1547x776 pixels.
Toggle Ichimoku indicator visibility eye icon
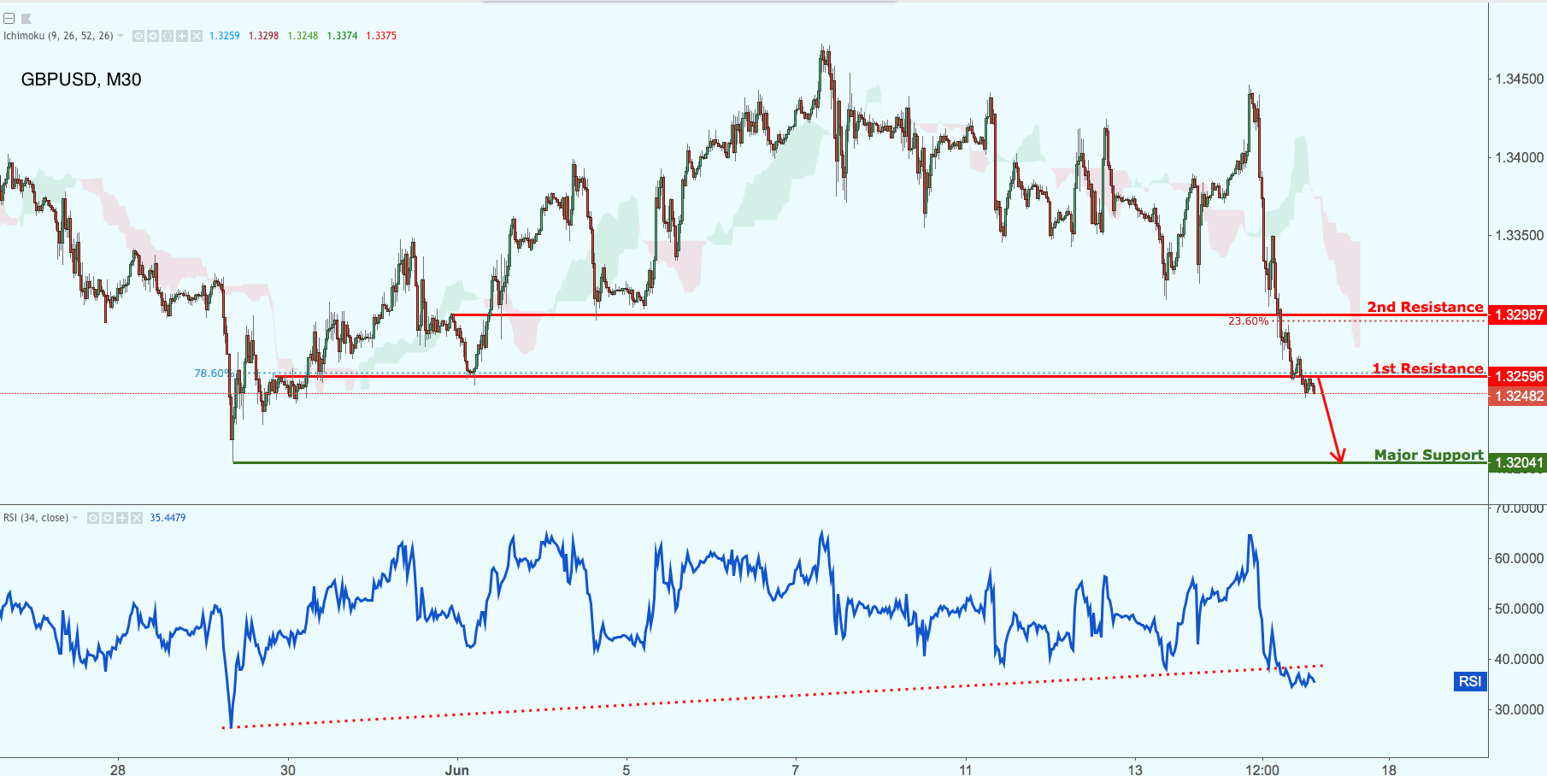point(138,36)
